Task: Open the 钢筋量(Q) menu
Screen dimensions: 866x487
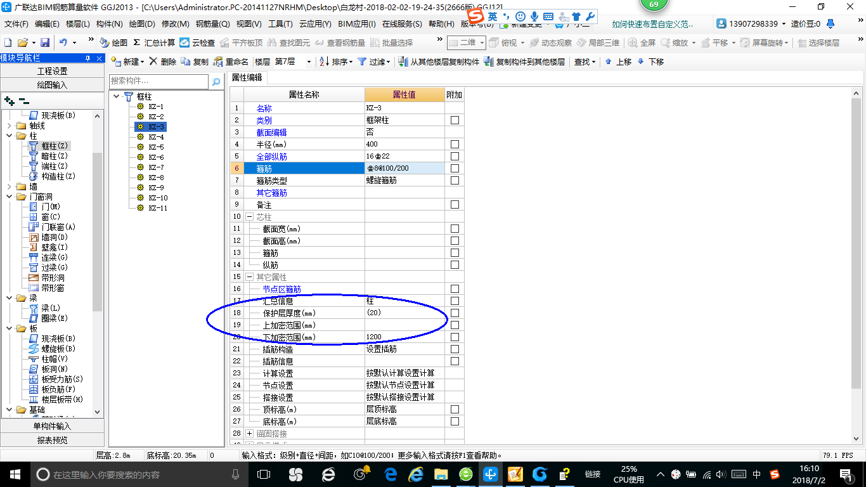Action: 212,23
